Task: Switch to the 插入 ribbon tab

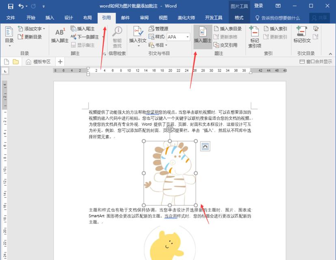Action: (x=50, y=18)
